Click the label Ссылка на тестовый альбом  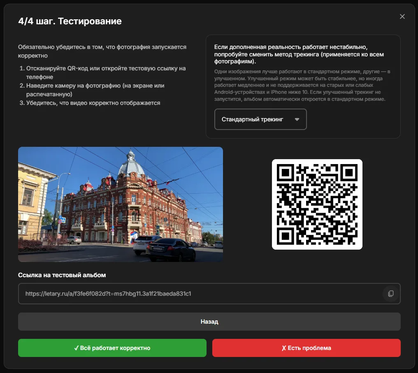(x=62, y=275)
